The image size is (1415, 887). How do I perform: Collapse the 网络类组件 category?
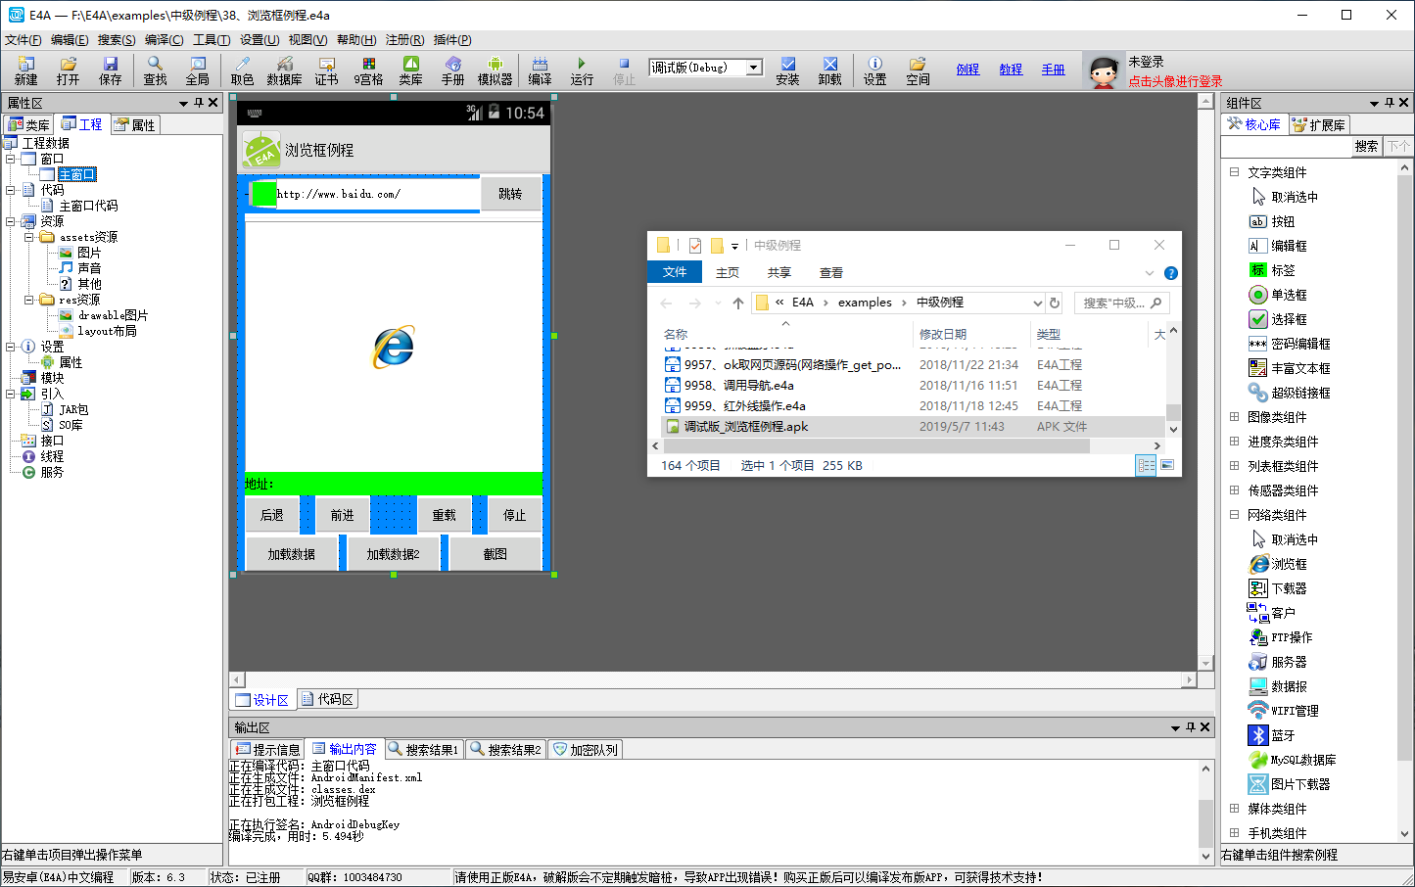pos(1235,515)
